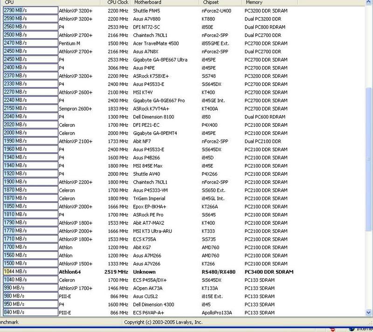Click the 2790 MB/s result bar

click(x=29, y=10)
